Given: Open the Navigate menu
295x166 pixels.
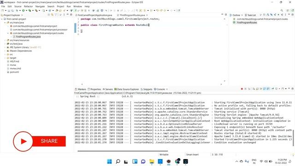Looking at the screenshot, I should coord(40,6).
